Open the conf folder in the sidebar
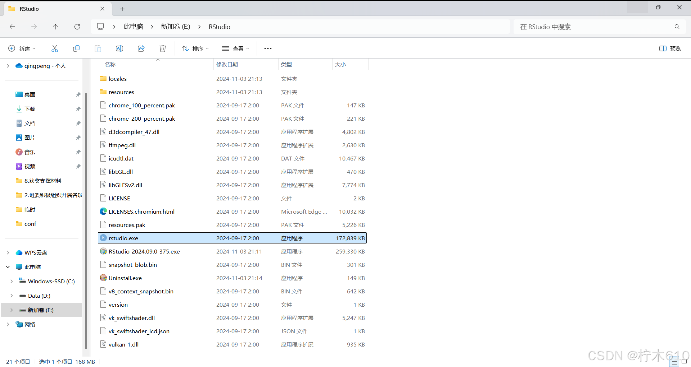 point(30,224)
